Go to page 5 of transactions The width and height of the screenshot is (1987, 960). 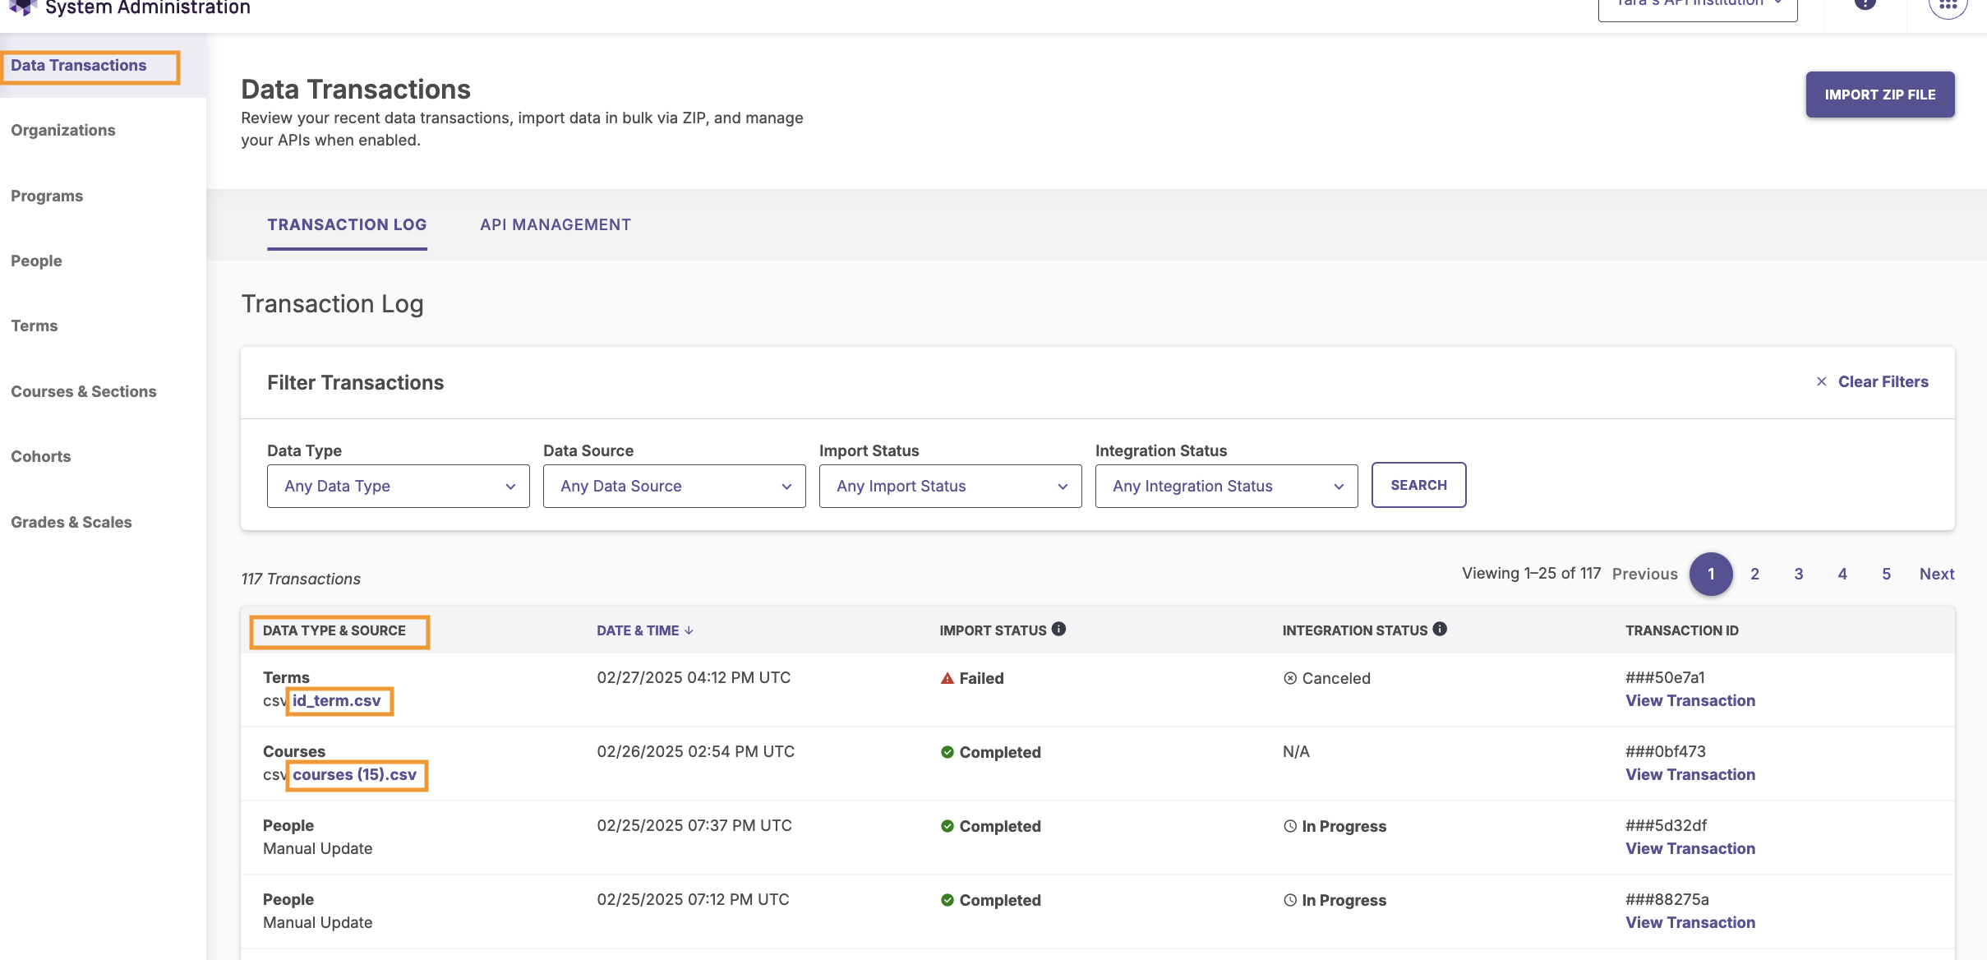[1887, 574]
